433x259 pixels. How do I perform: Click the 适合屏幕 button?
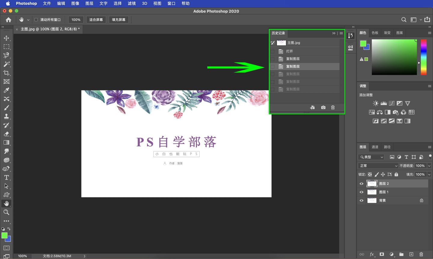click(x=96, y=19)
